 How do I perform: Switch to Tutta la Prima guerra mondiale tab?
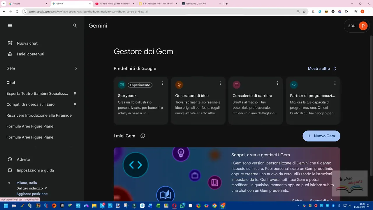[115, 4]
